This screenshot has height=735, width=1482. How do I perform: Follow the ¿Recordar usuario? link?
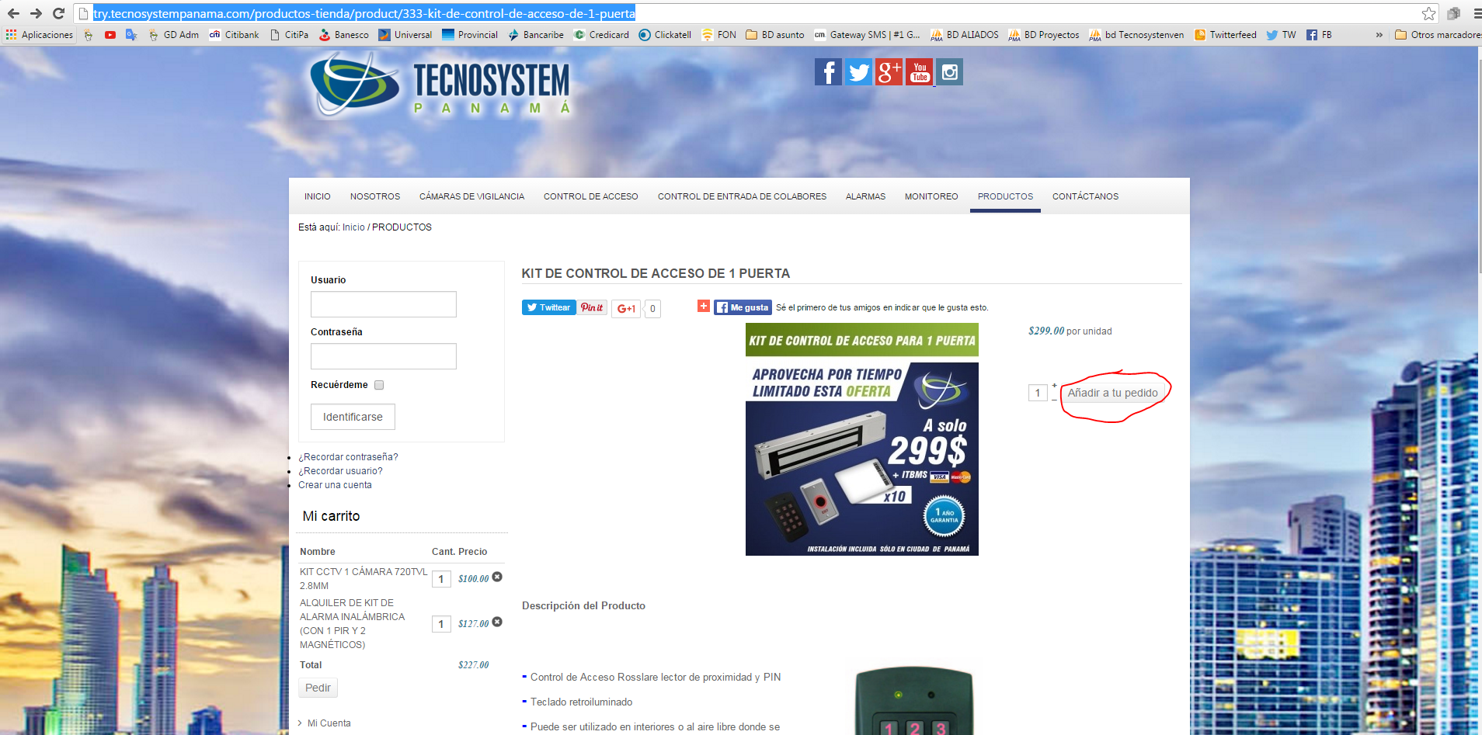pos(340,471)
